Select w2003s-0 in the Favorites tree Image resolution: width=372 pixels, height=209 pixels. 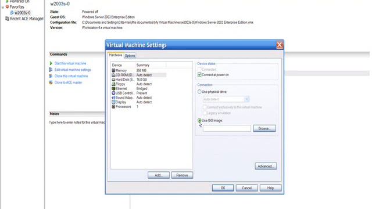[x=23, y=13]
